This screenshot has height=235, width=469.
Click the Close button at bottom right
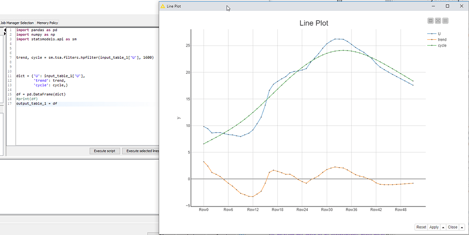452,227
